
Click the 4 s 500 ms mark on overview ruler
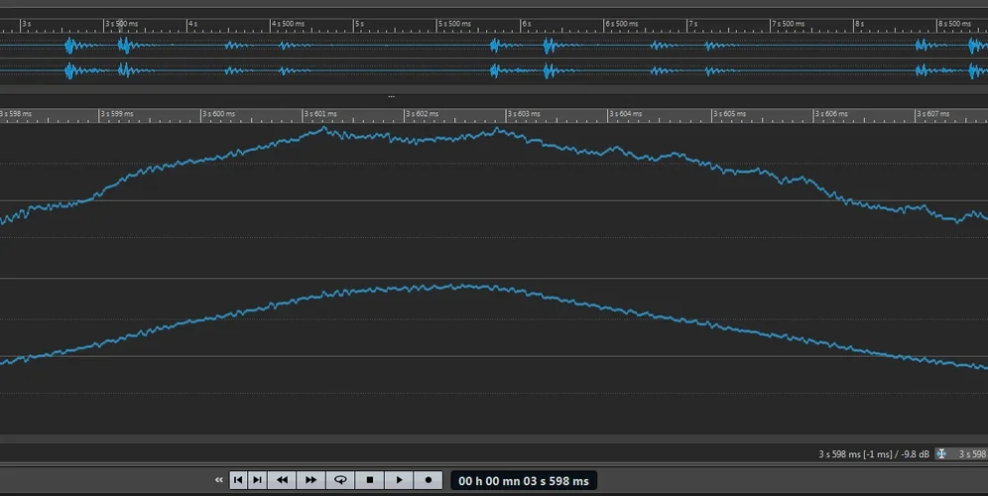(287, 22)
